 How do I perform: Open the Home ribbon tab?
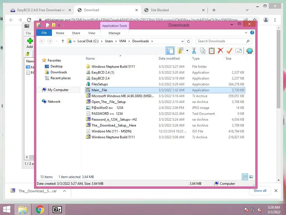tap(60, 33)
